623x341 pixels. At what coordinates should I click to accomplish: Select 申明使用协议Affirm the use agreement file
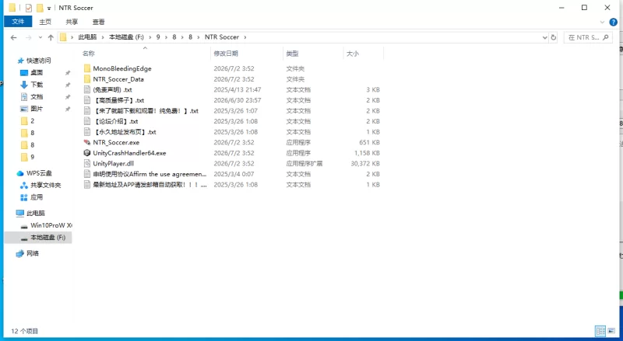coord(150,174)
